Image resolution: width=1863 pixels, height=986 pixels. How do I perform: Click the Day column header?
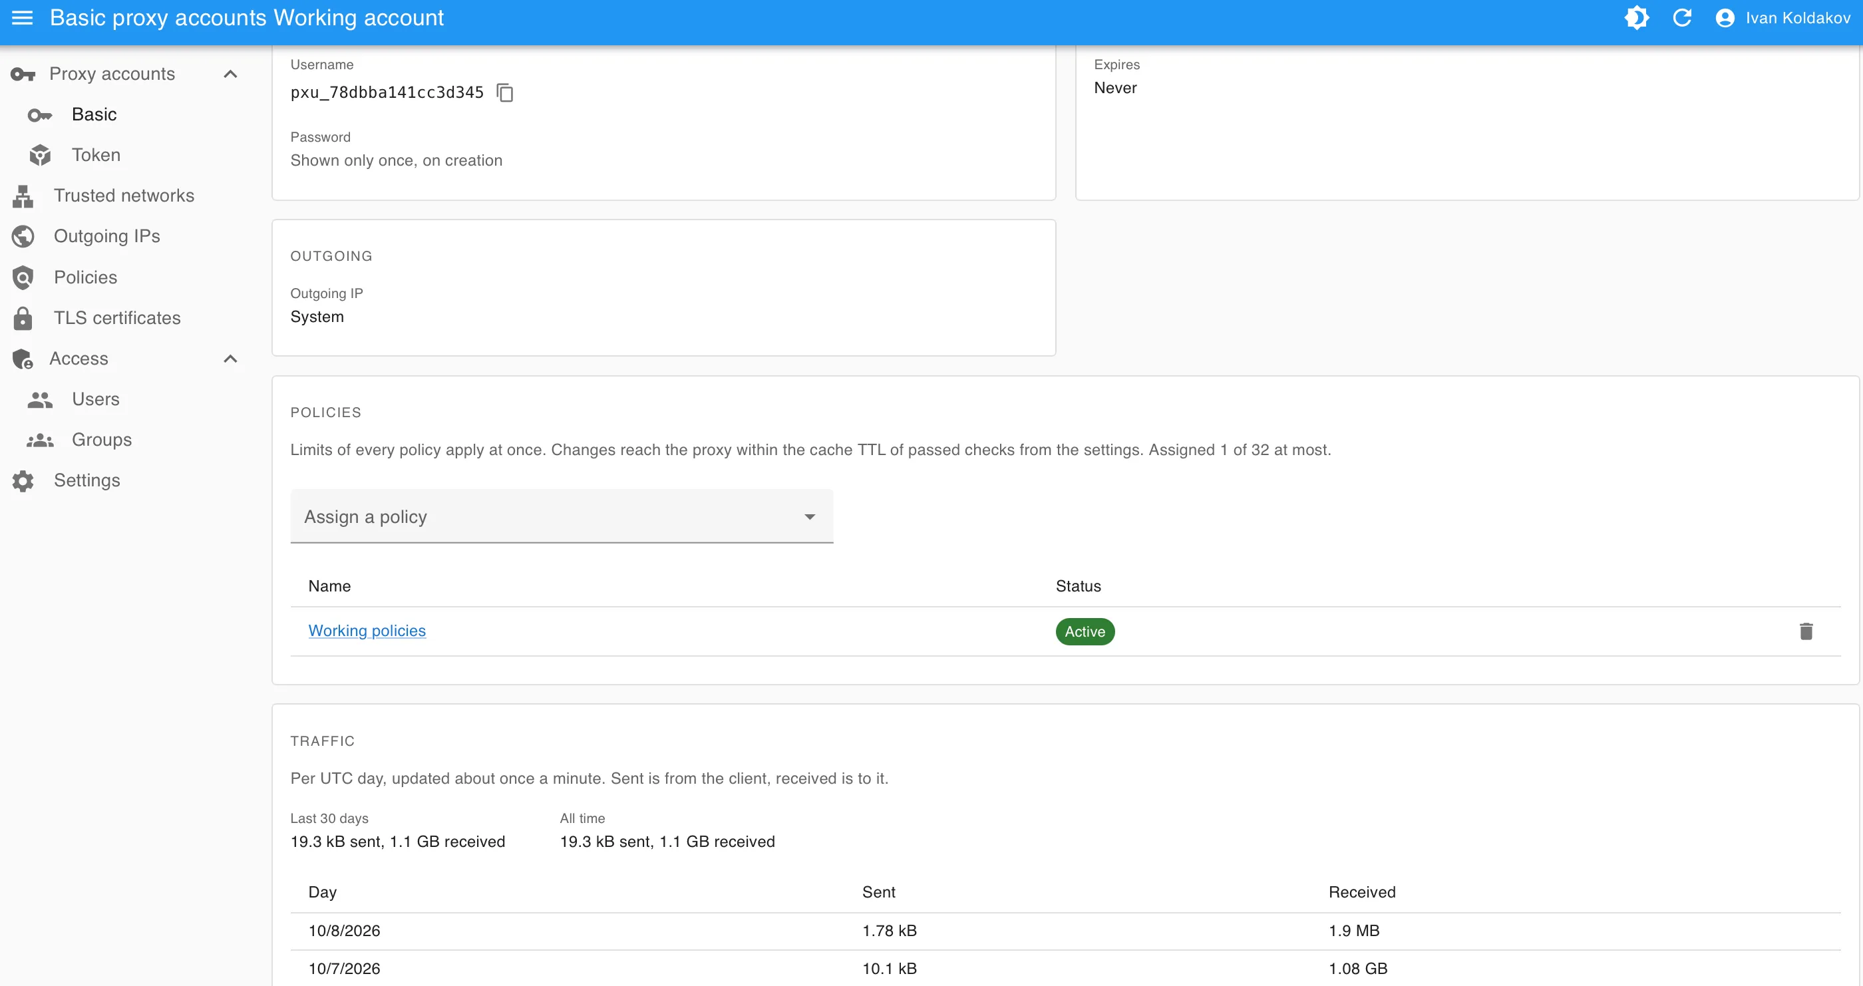[x=323, y=892]
